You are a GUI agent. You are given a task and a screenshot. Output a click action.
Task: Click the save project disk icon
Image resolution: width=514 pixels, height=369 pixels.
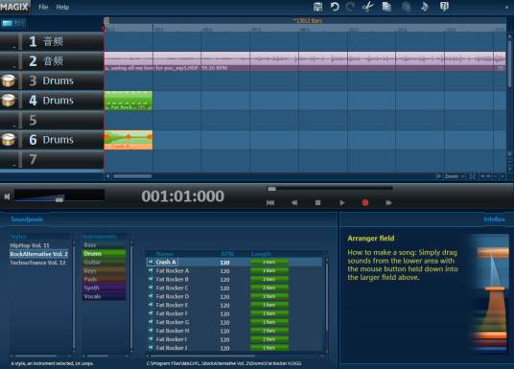[317, 7]
